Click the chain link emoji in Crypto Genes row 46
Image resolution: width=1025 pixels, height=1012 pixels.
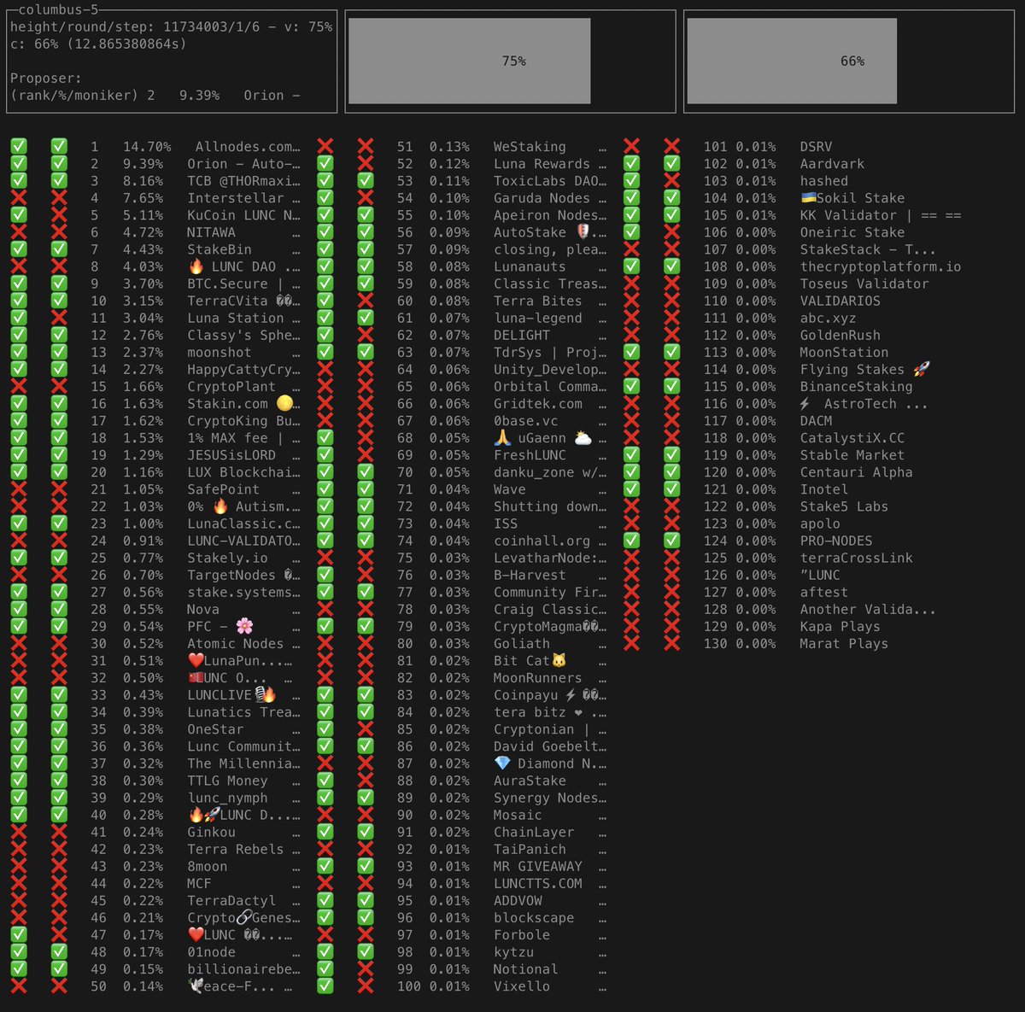pyautogui.click(x=244, y=917)
